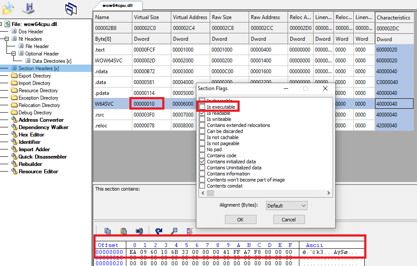Tick the Contains code checkbox
The width and height of the screenshot is (417, 266).
pos(202,156)
